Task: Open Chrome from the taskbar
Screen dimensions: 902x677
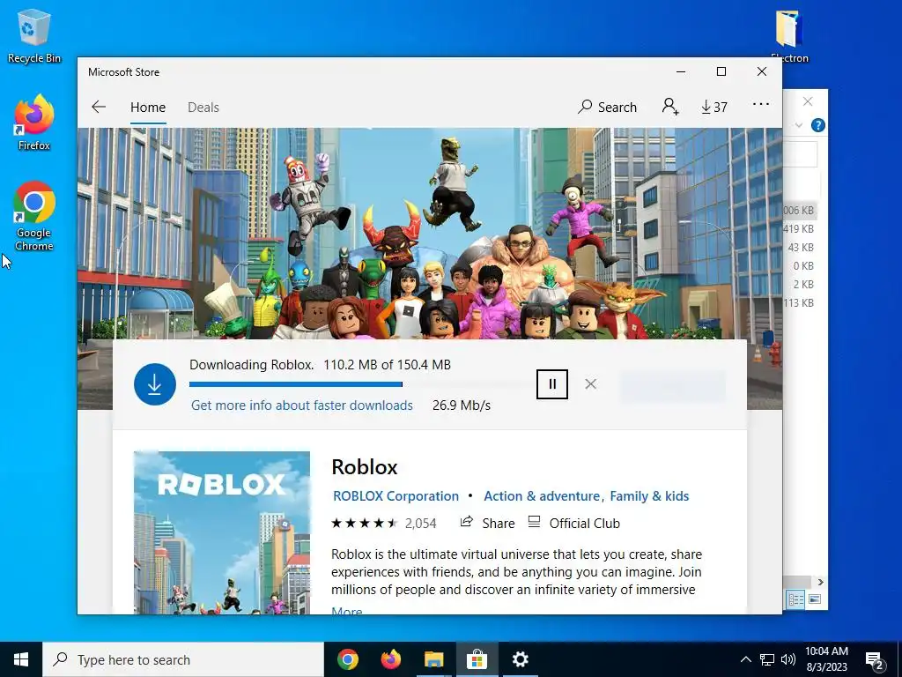Action: (x=348, y=659)
